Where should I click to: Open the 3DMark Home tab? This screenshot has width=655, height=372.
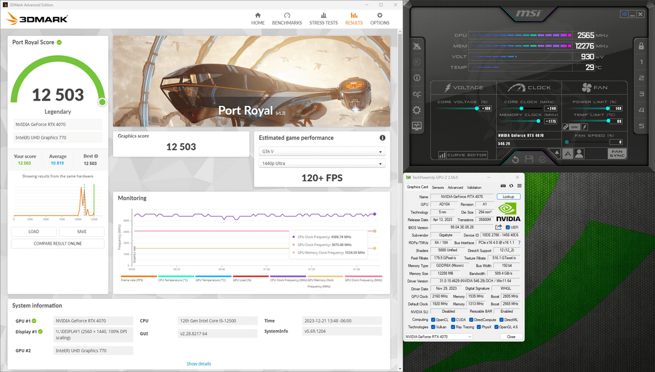258,19
